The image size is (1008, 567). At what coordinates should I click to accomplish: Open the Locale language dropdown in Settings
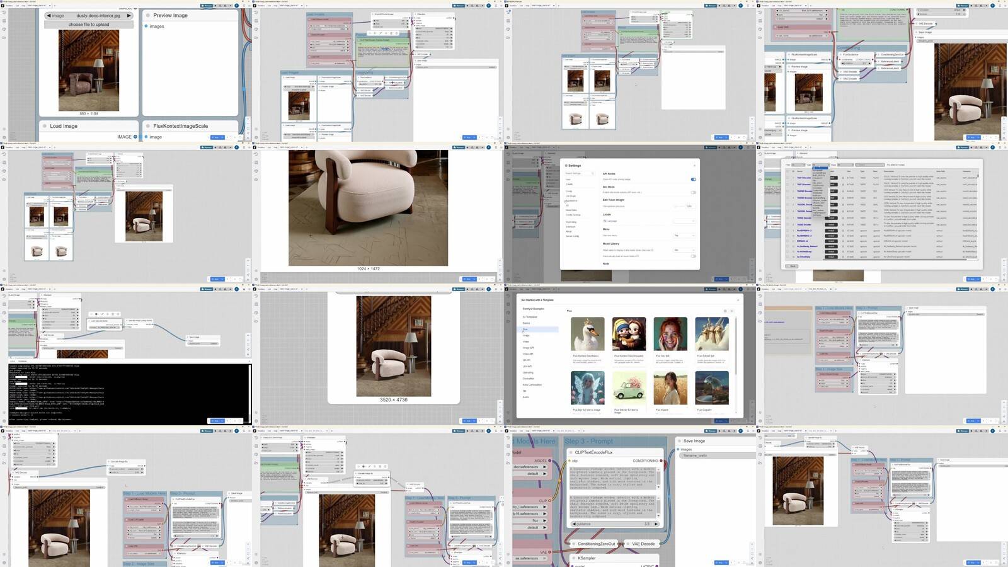click(684, 221)
